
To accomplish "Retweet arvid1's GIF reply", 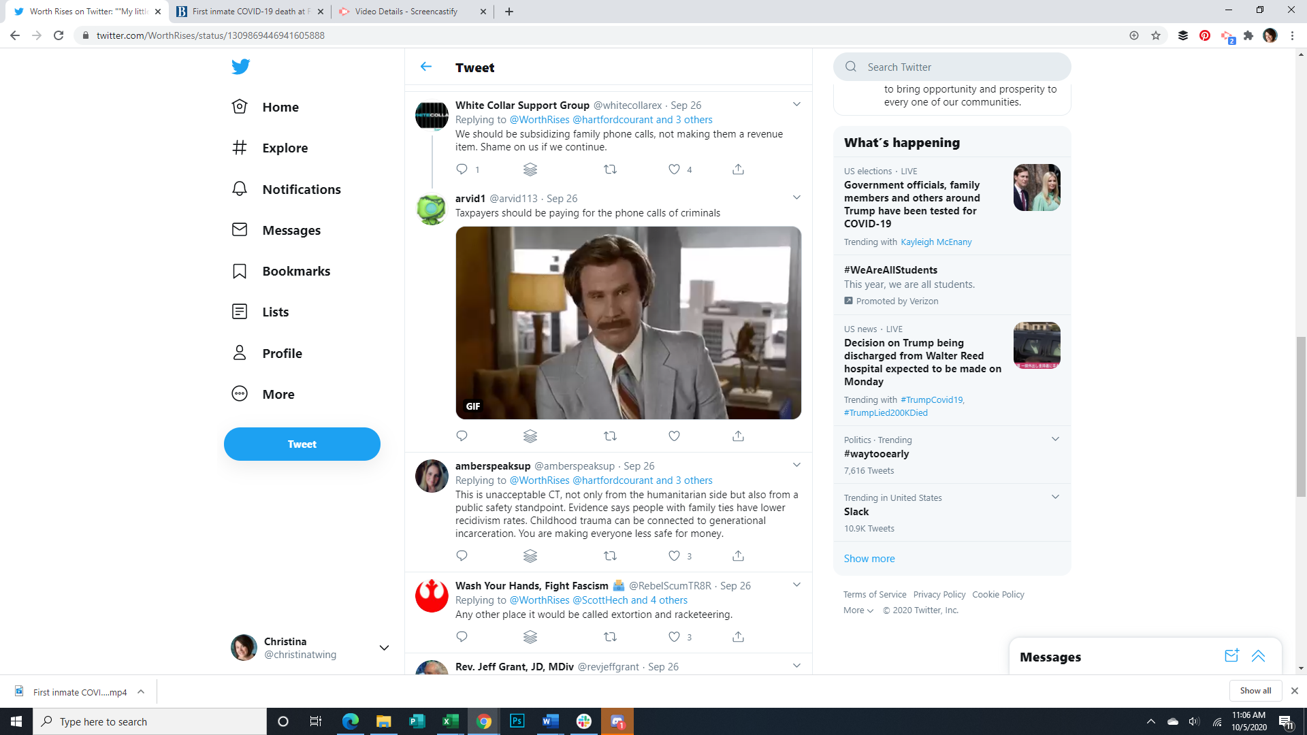I will click(x=610, y=436).
